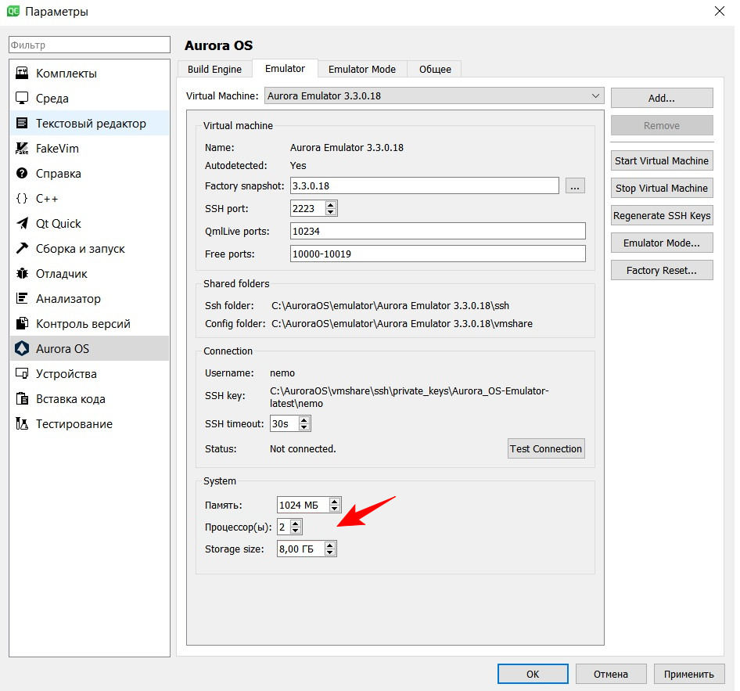Viewport: 740px width, 691px height.
Task: Increase the SSH timeout value
Action: [x=304, y=419]
